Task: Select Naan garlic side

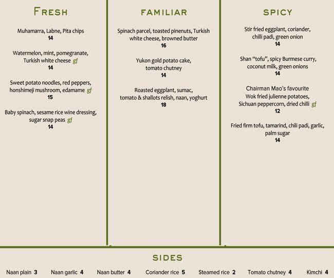Action: click(67, 272)
